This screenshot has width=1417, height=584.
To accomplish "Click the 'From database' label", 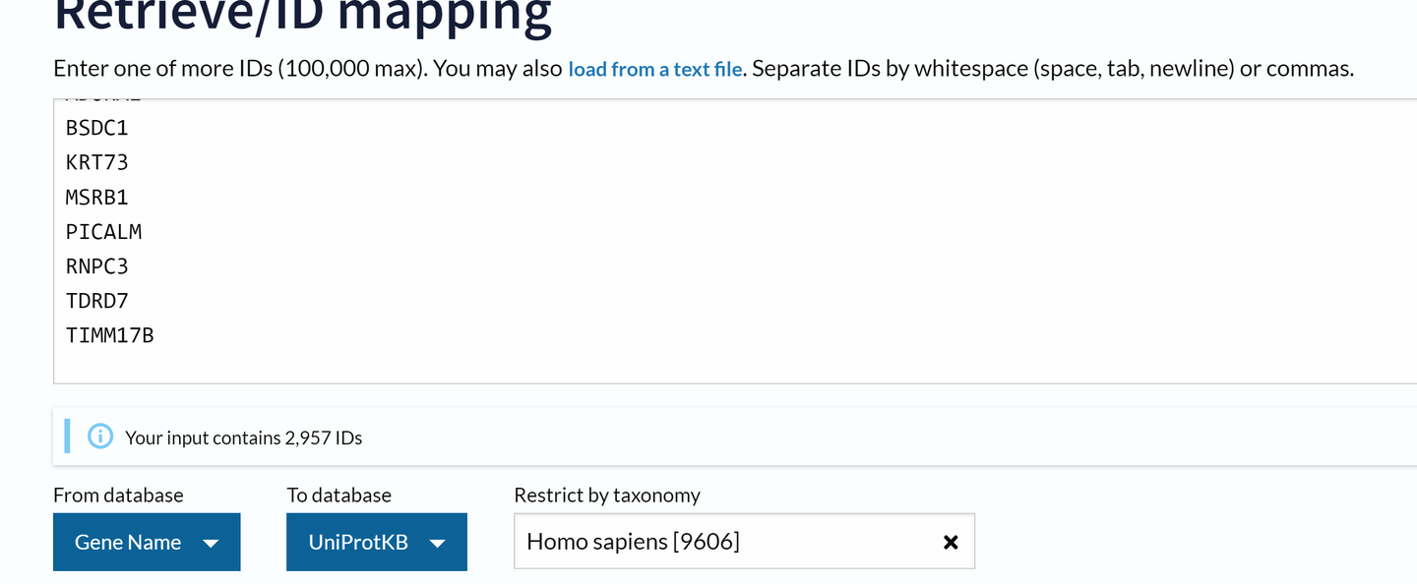I will tap(118, 495).
